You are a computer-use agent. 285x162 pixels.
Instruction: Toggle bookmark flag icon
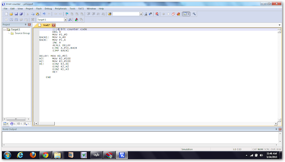67,14
